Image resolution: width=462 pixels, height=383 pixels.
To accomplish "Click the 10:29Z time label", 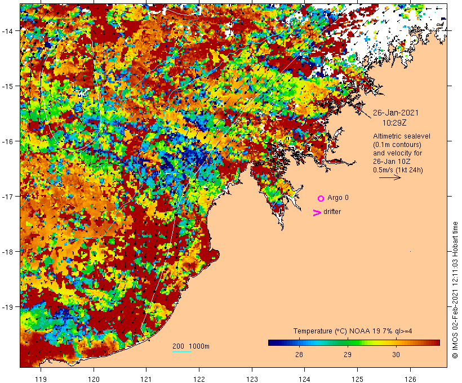I will pos(396,122).
